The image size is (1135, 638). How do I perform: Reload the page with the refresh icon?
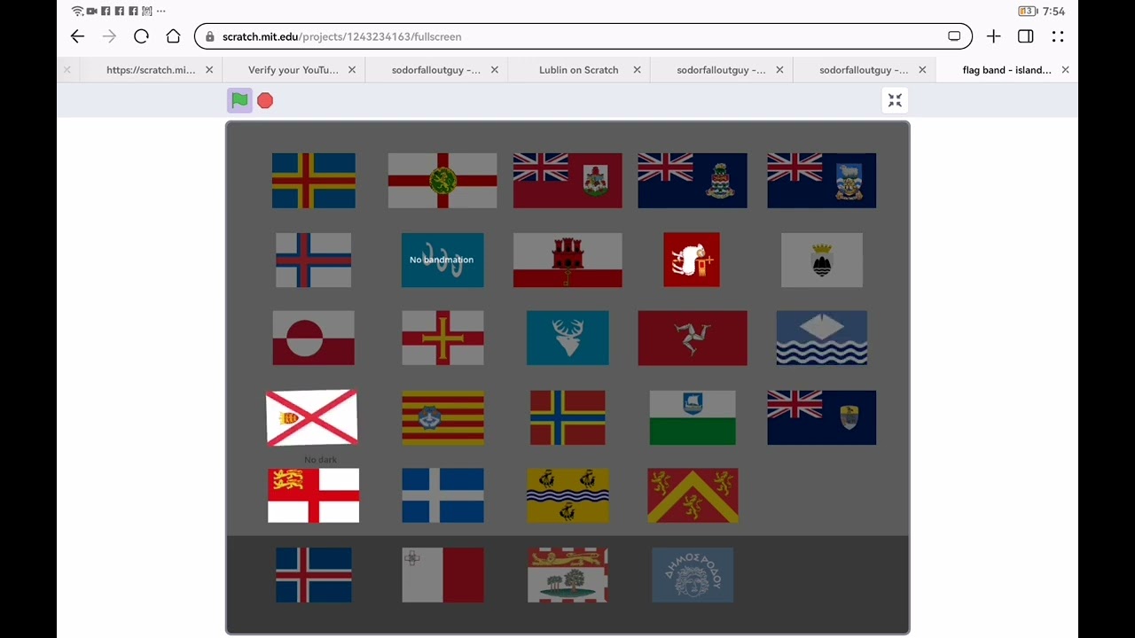coord(141,36)
